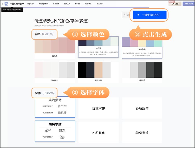Click the 一键Logo设计 site logo icon
The image size is (195, 148).
(6, 4)
